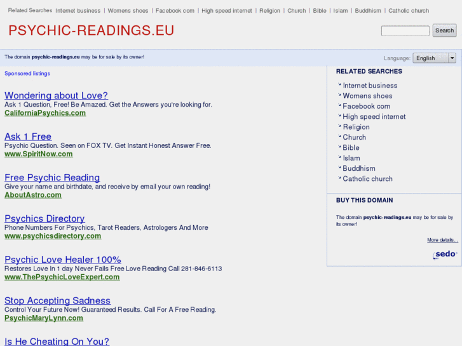Click arrow bullet beside sidebar Religion
This screenshot has width=462, height=346.
[x=339, y=126]
